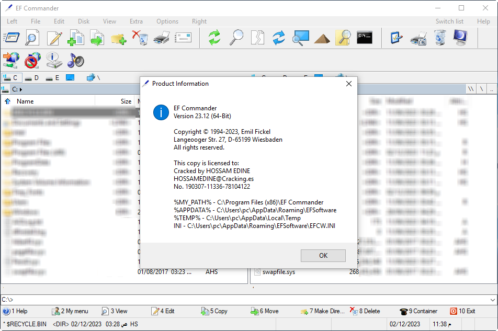Click the Print printer icon

(x=161, y=38)
